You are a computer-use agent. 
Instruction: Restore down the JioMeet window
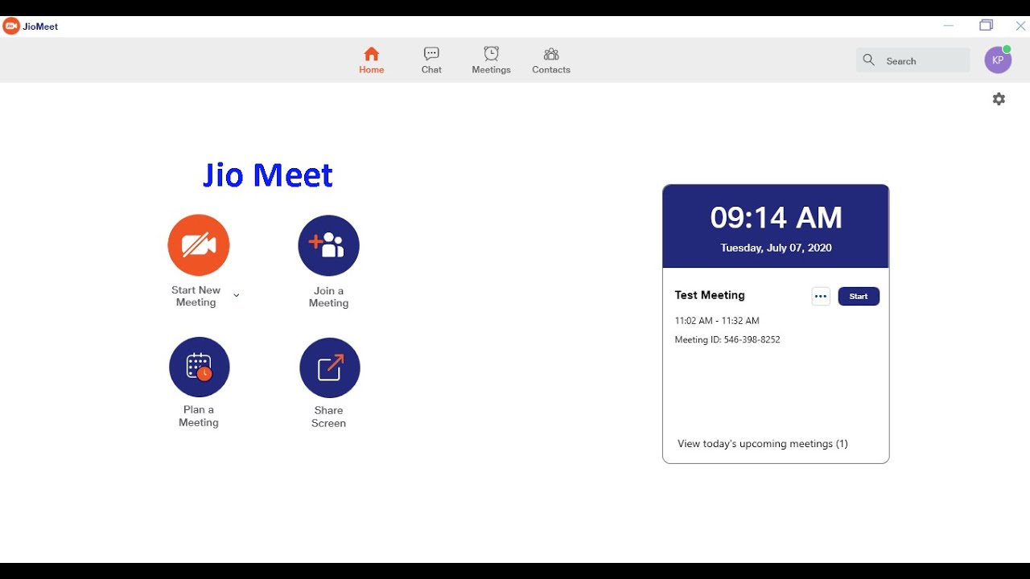[986, 26]
